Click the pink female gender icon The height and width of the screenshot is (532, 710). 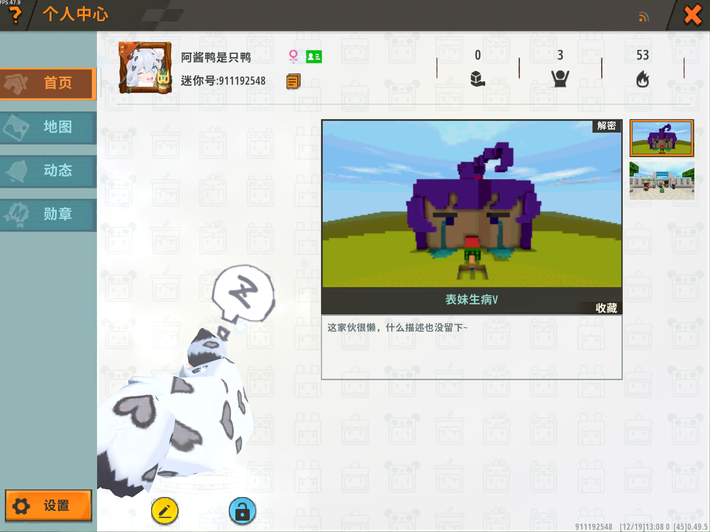point(293,56)
